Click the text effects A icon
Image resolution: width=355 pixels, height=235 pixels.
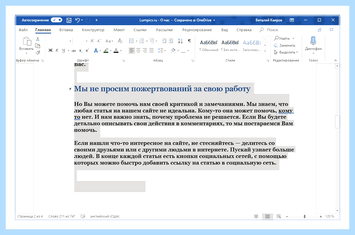point(96,50)
